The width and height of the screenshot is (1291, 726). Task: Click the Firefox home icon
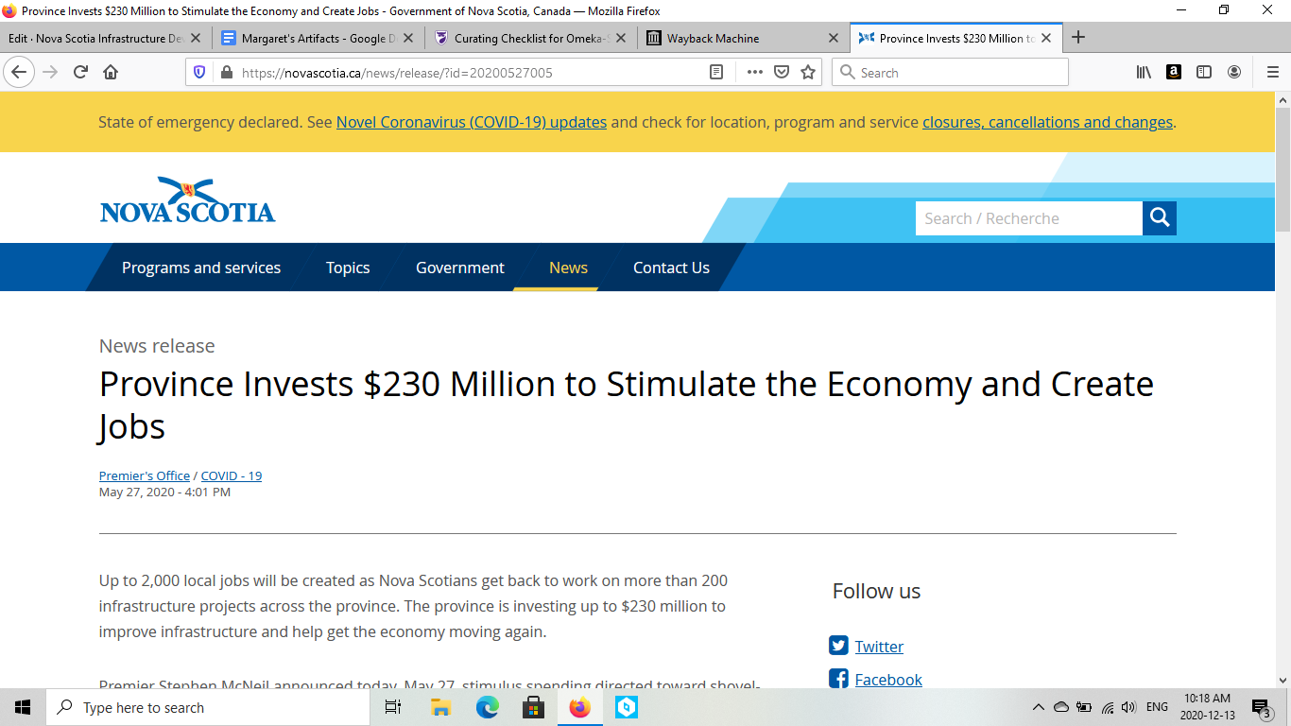[111, 72]
